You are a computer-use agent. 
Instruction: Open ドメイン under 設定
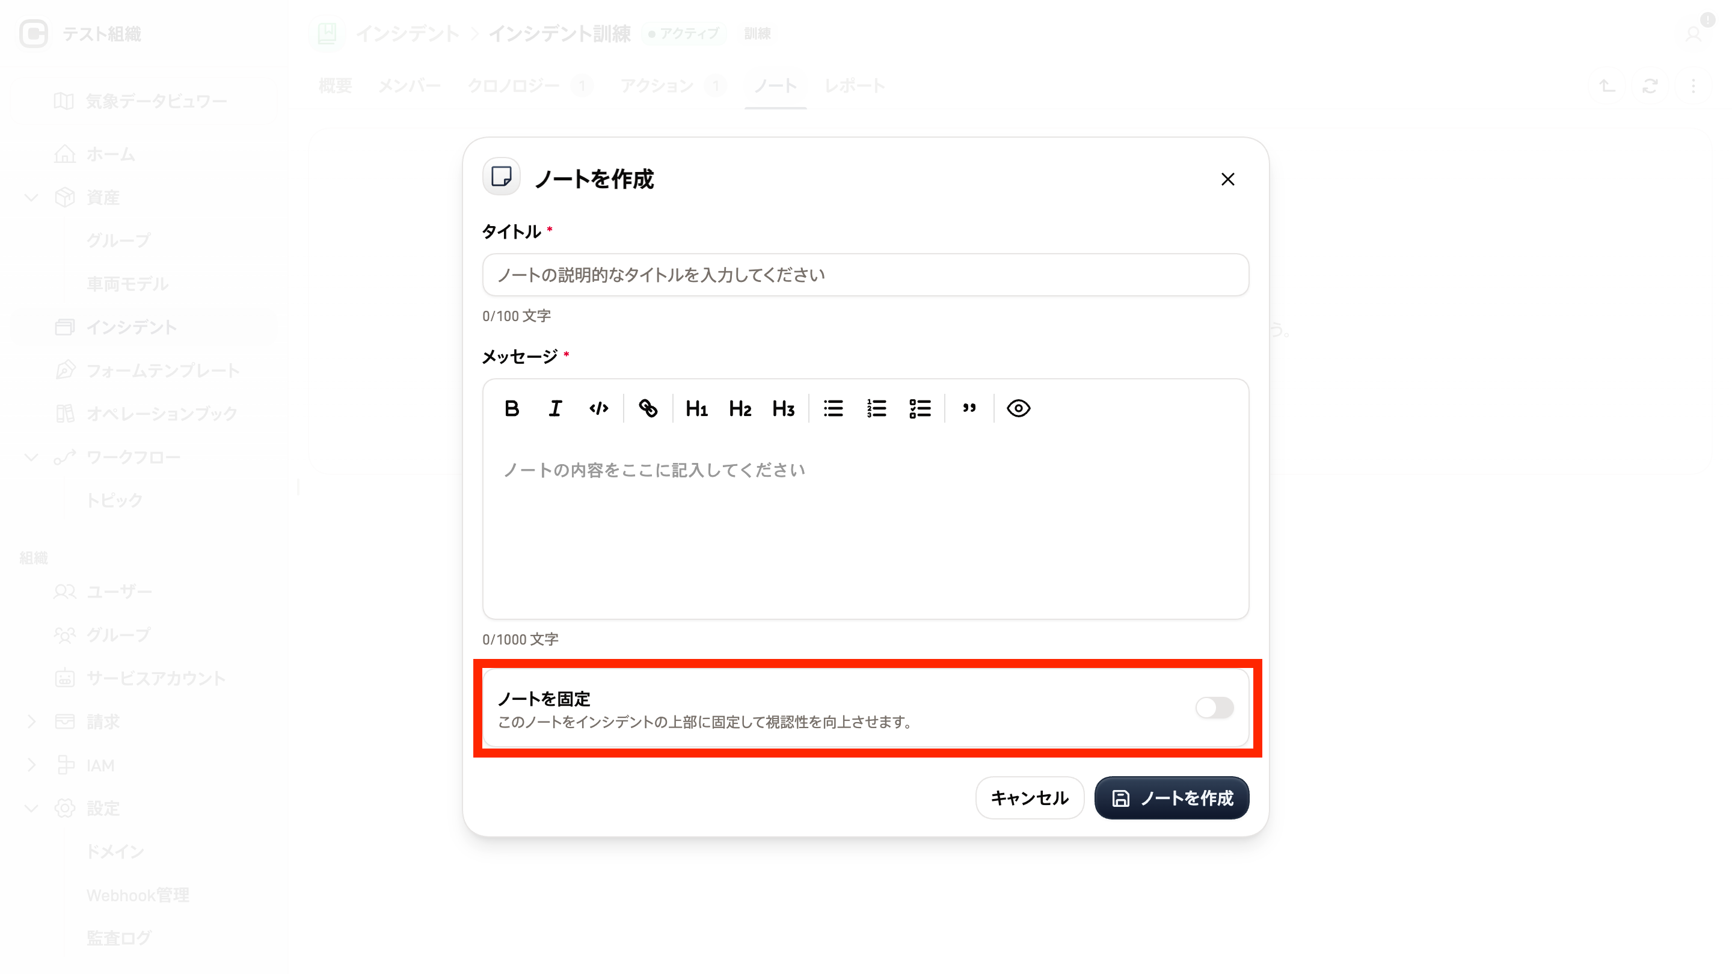coord(115,852)
